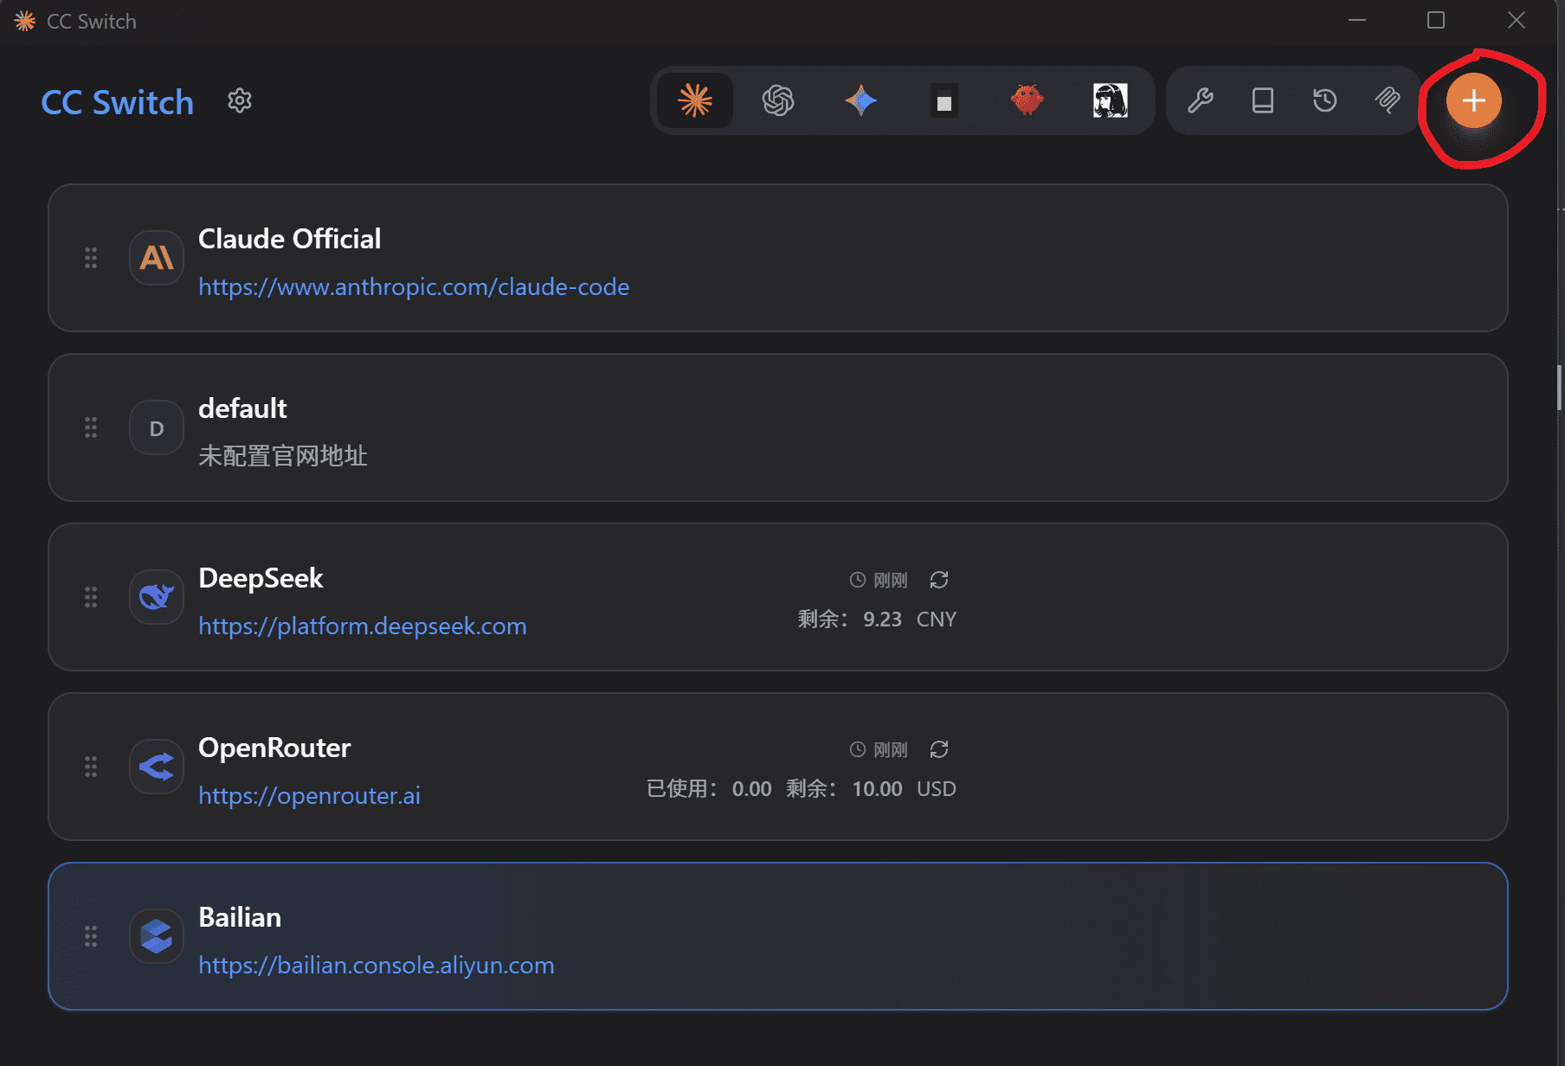
Task: Click the 9.23 balance value
Action: 882,620
